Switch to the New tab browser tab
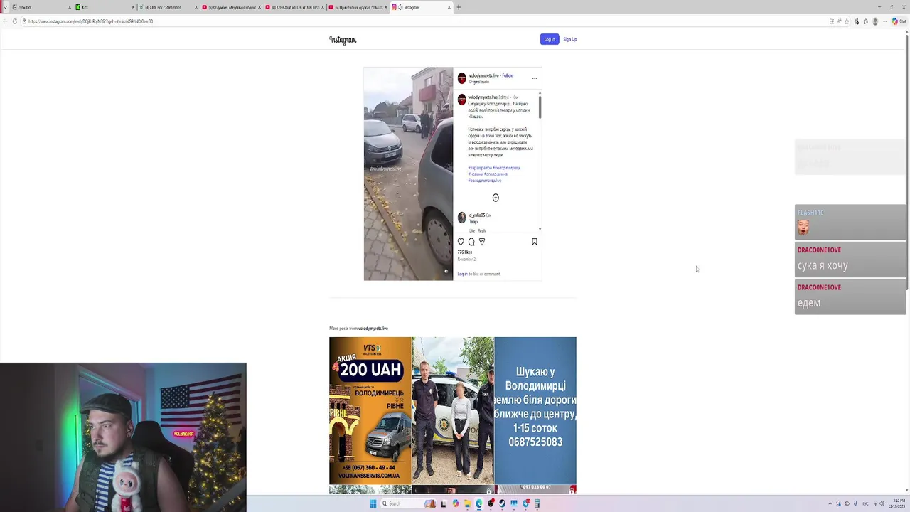Screen dimensions: 910x512 click(x=41, y=7)
